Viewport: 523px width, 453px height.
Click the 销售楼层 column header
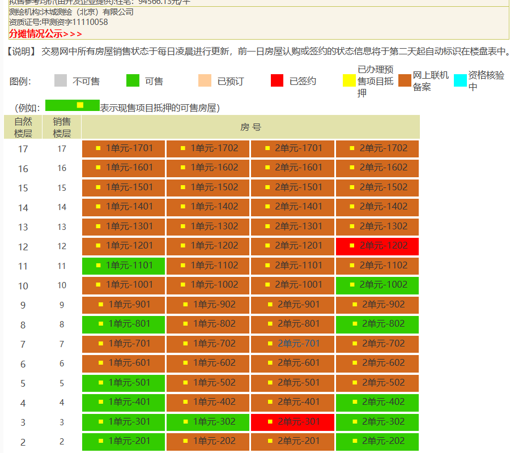point(62,127)
